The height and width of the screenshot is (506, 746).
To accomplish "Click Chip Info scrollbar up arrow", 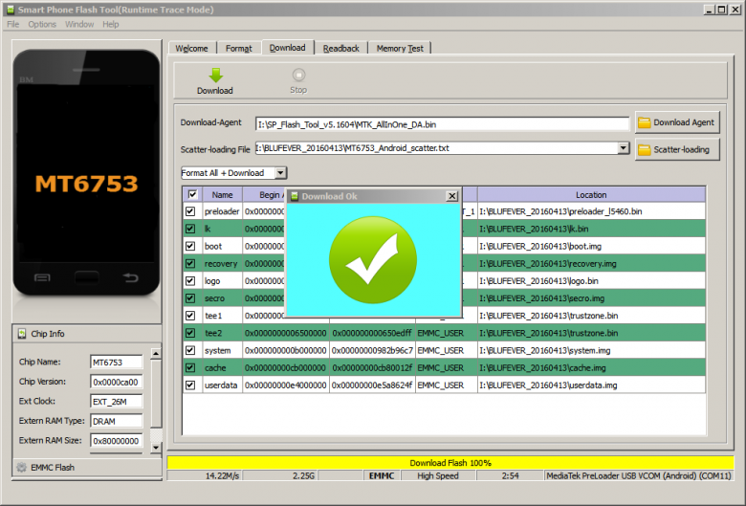I will pyautogui.click(x=156, y=354).
